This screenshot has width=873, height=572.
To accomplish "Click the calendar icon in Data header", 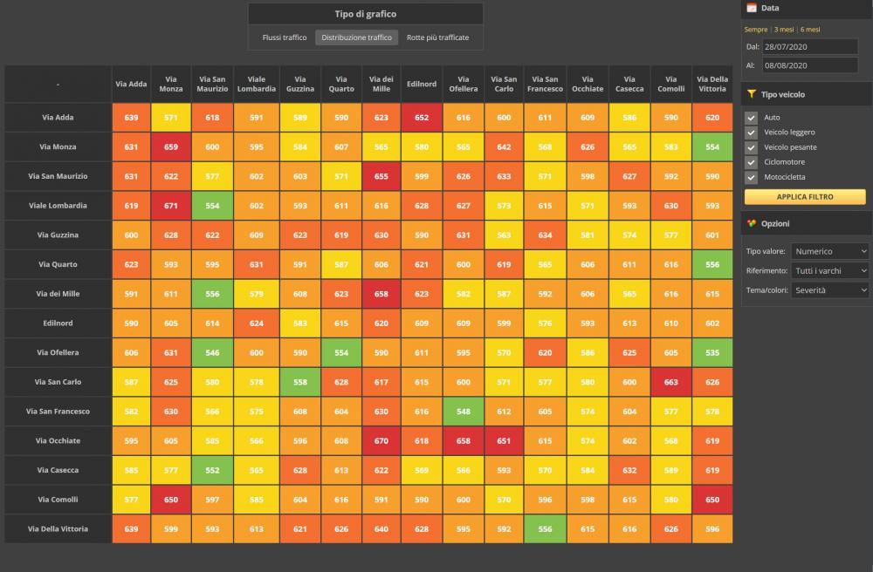I will 751,8.
